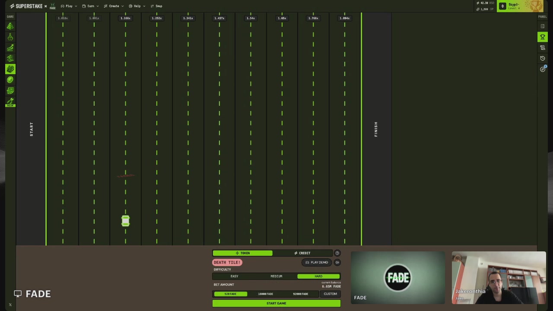
Task: Choose the 18000 FADE bet amount
Action: coord(265,294)
